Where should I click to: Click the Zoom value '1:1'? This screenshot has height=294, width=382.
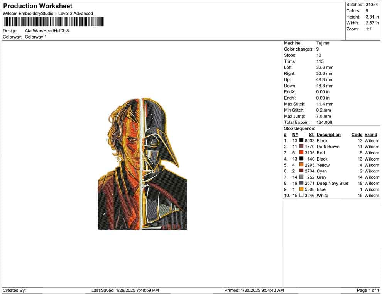[x=368, y=29]
